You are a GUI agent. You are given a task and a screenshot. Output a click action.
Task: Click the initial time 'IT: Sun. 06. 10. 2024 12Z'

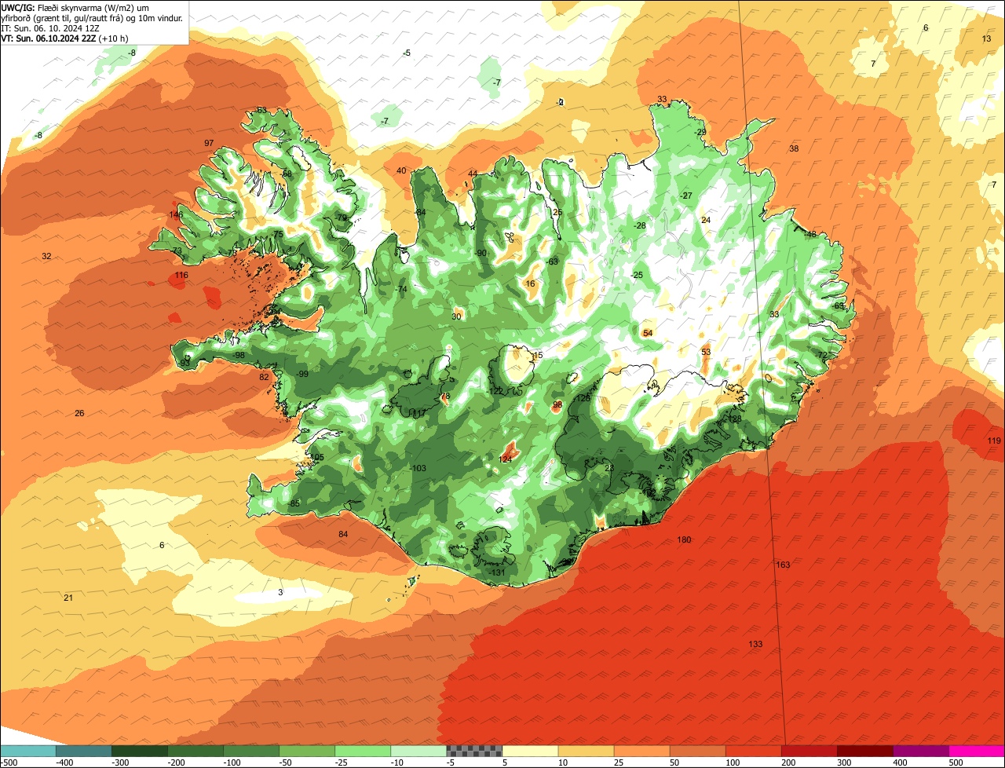pyautogui.click(x=50, y=27)
